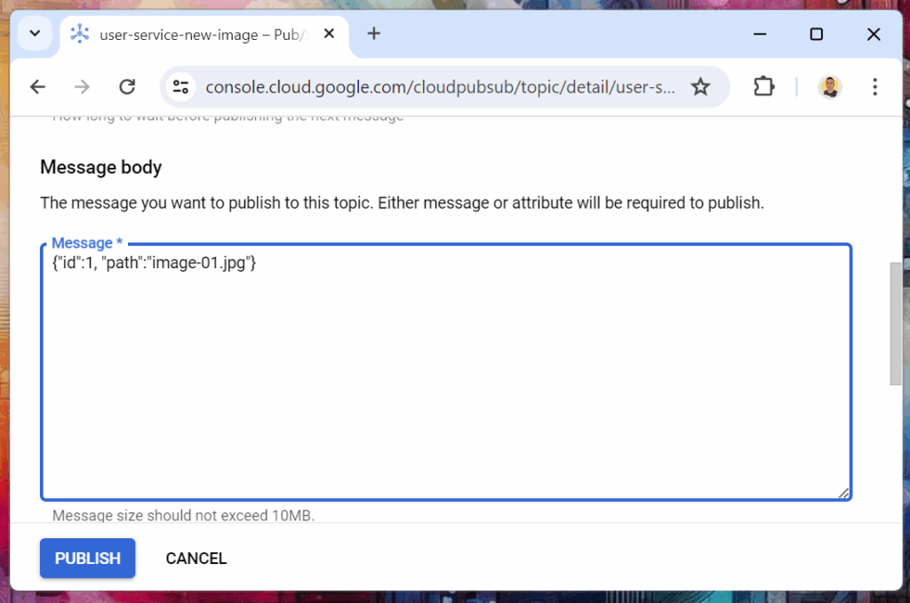Open the tab search dropdown chevron
The height and width of the screenshot is (603, 910).
tap(35, 34)
